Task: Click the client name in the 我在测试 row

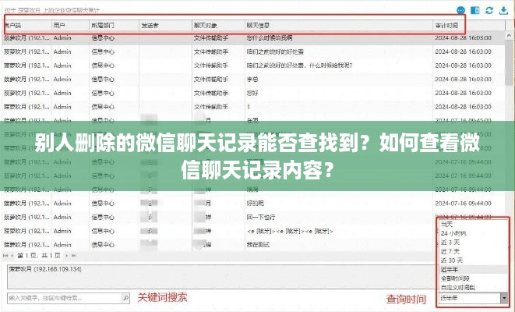Action: pyautogui.click(x=26, y=245)
